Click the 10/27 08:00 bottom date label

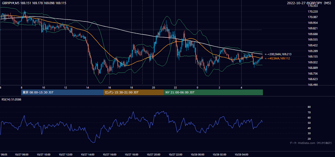coord(22,154)
